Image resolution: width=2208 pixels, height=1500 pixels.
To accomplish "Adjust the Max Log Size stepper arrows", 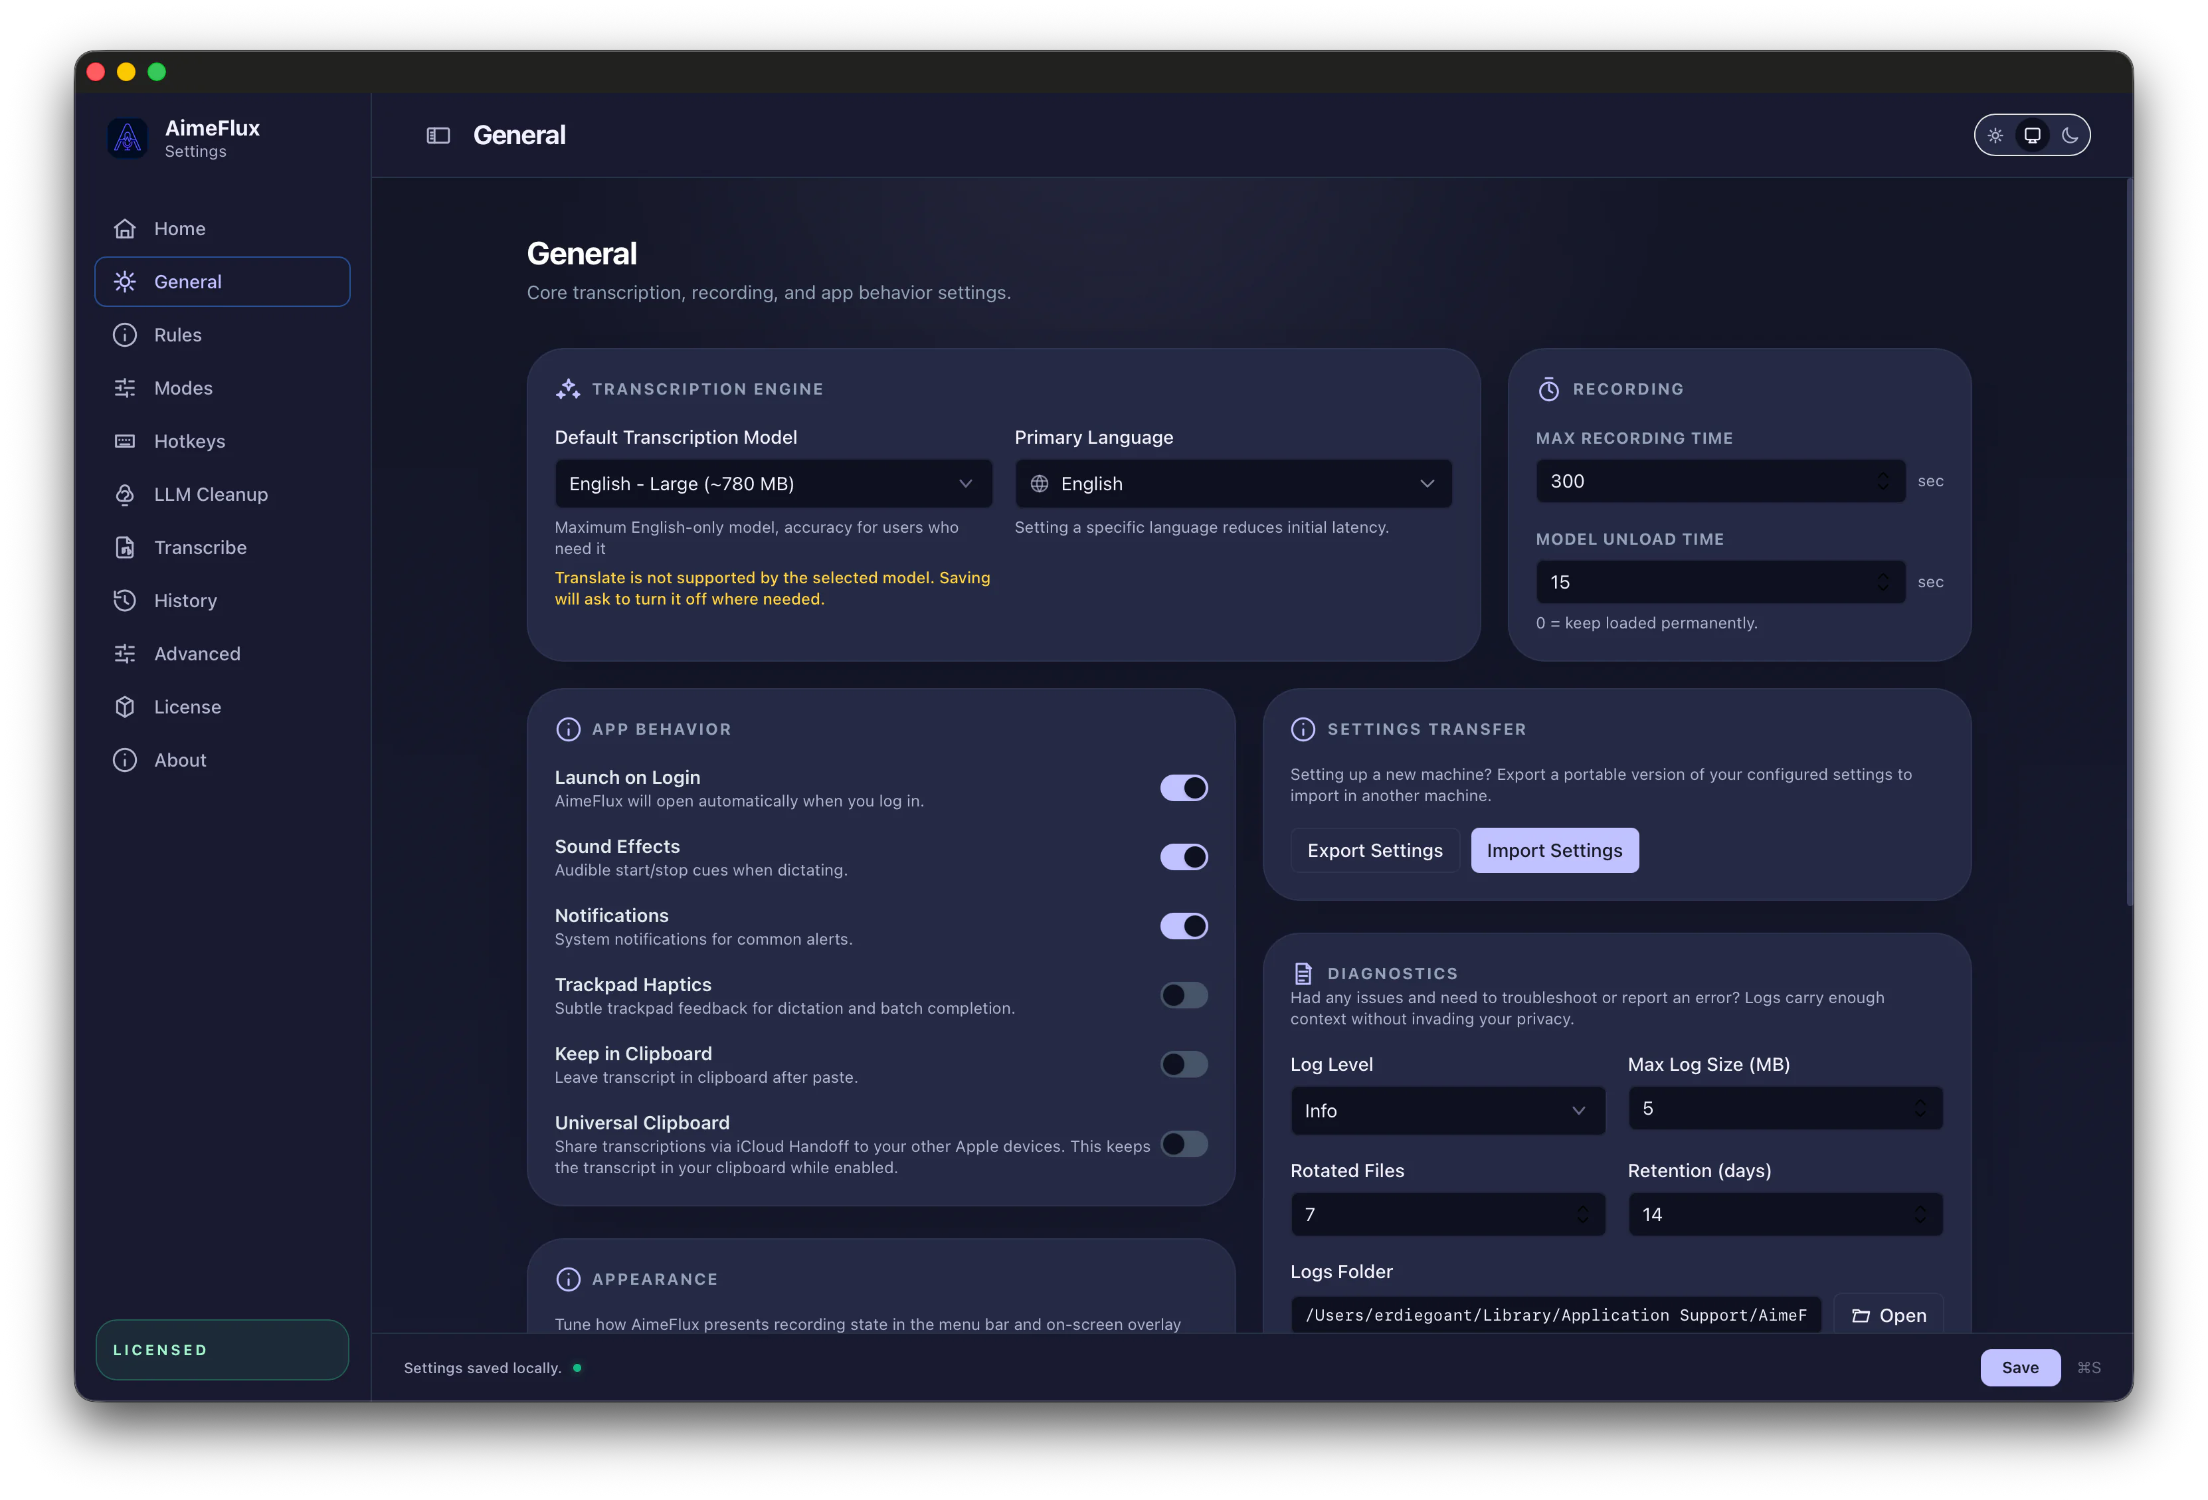I will pyautogui.click(x=1920, y=1109).
